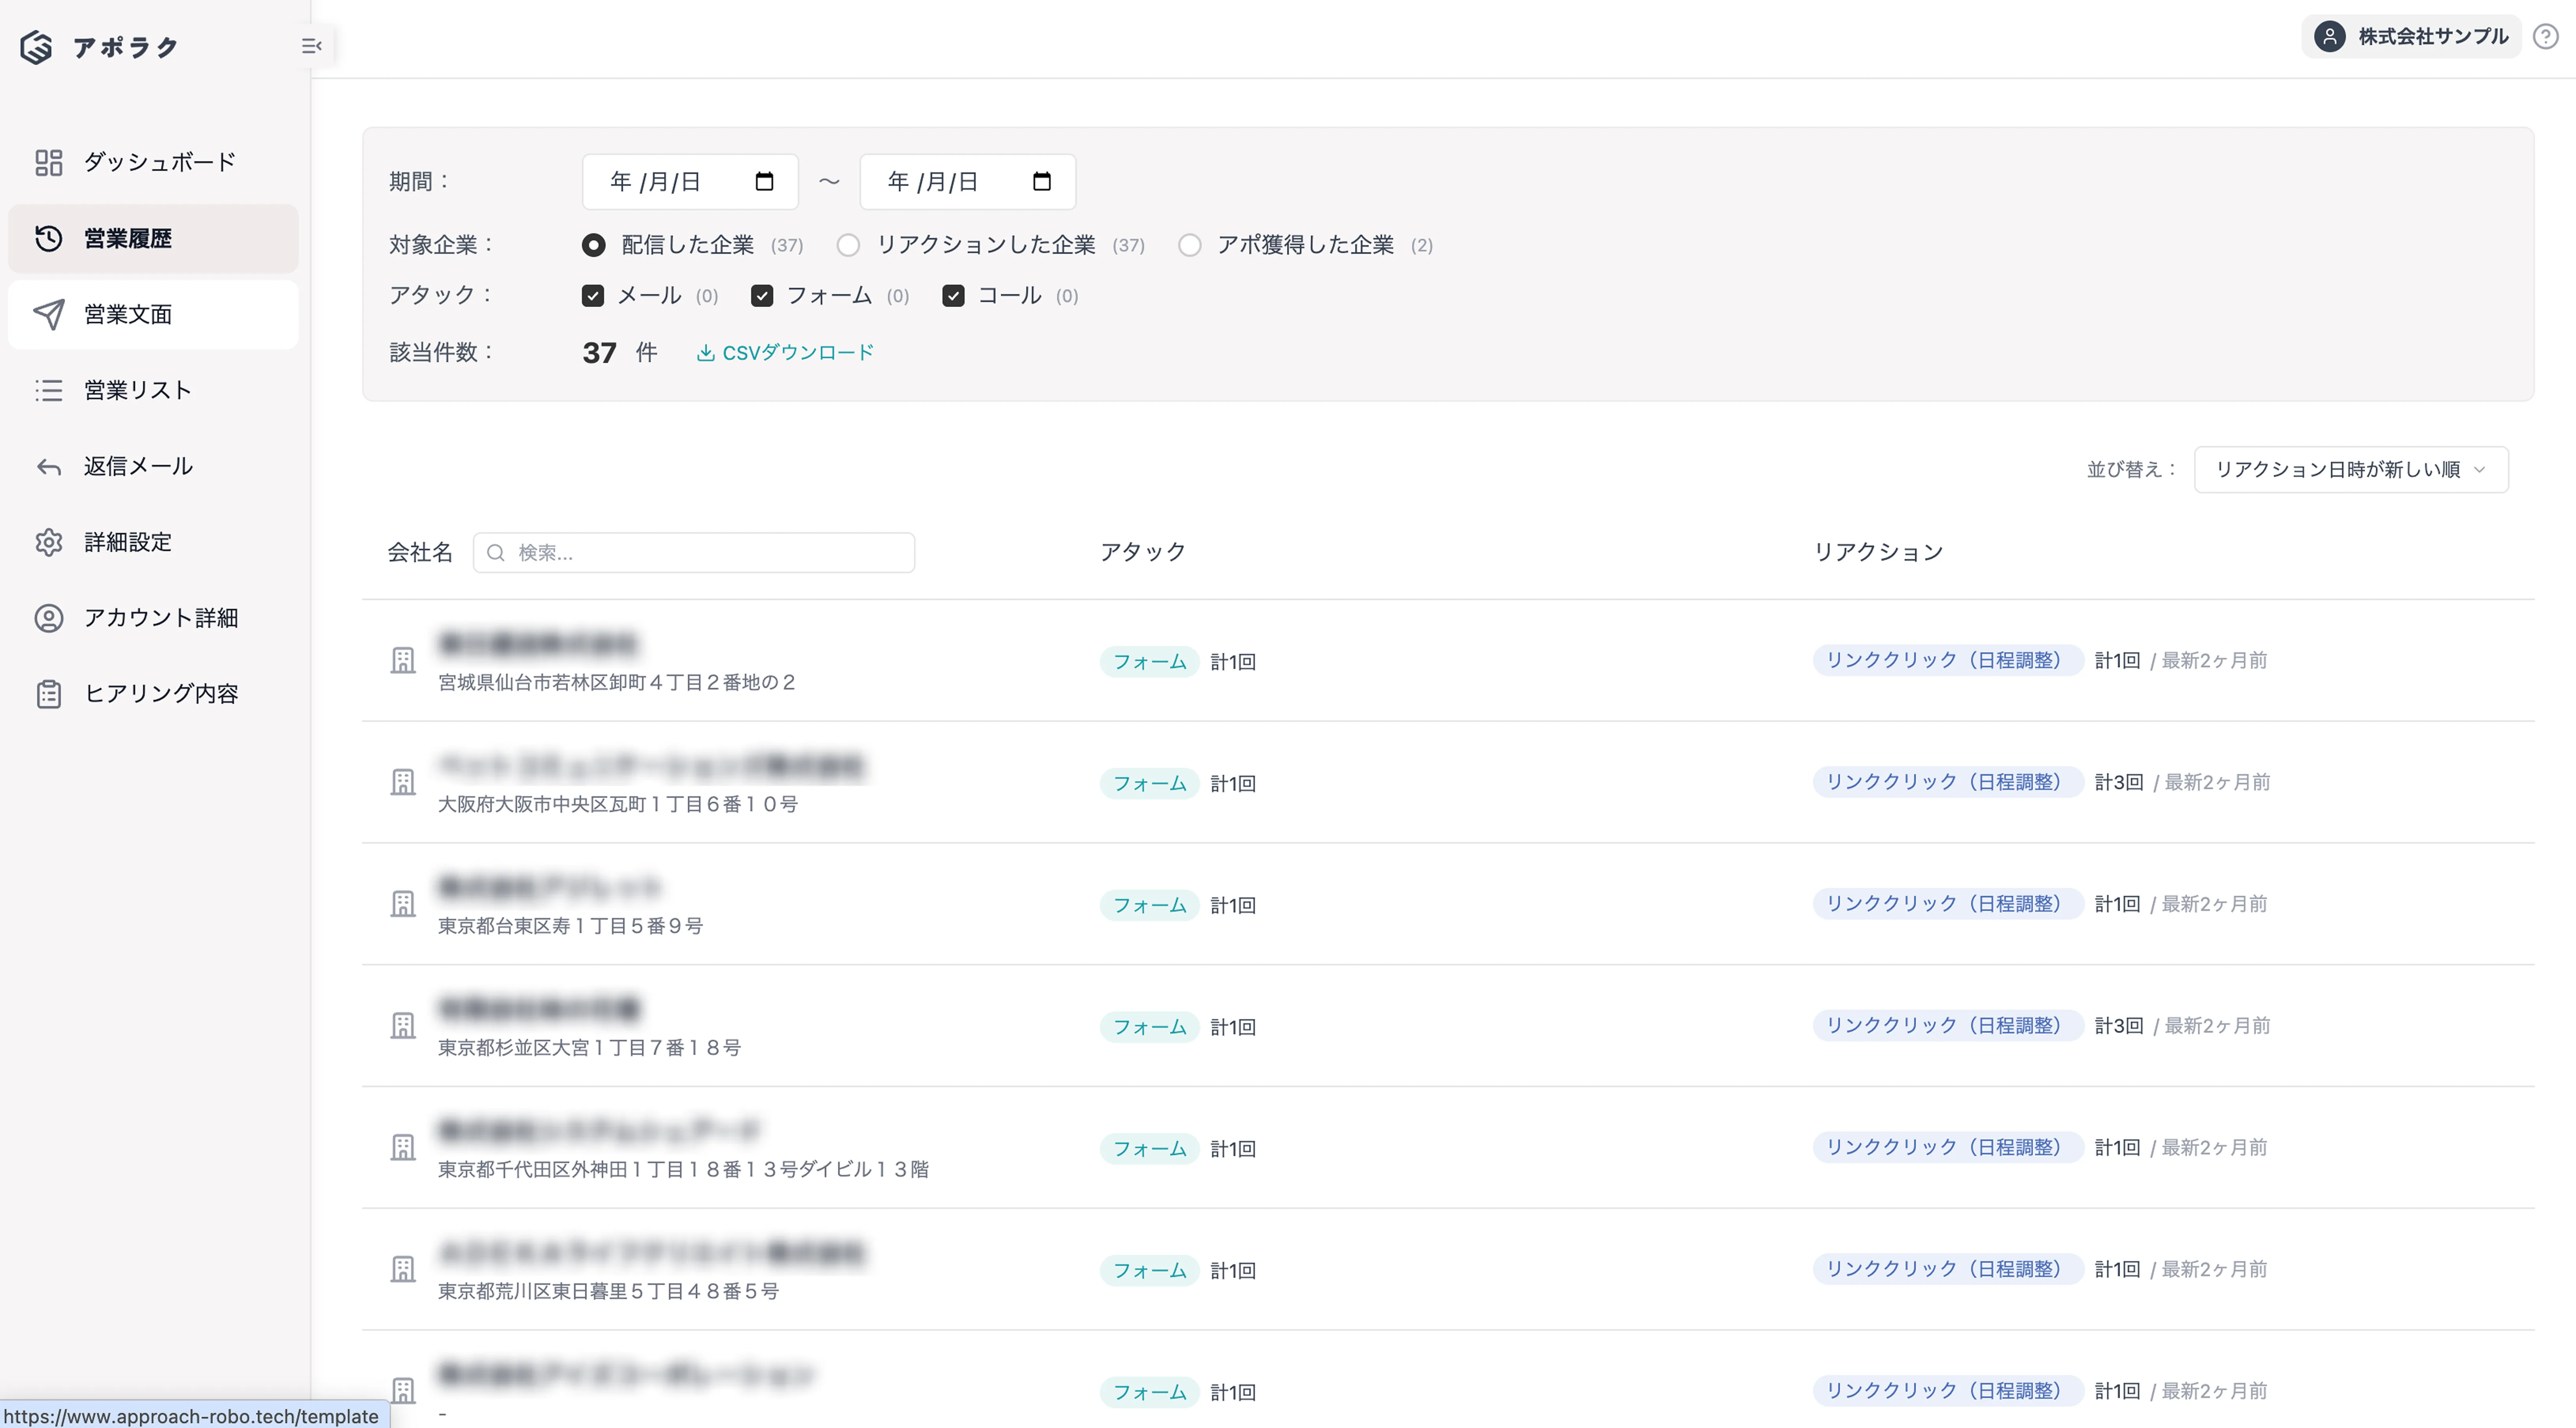Click the アカウント詳細 user circle icon
The height and width of the screenshot is (1428, 2576).
pyautogui.click(x=49, y=618)
